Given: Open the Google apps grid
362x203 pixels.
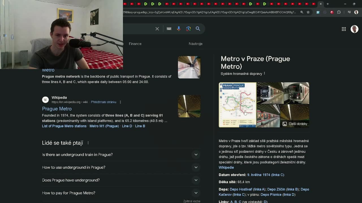Looking at the screenshot, I should [x=344, y=29].
